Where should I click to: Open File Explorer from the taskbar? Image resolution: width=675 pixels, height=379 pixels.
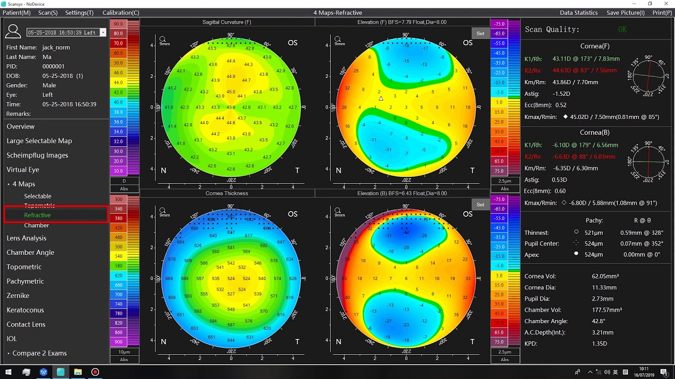coord(78,372)
